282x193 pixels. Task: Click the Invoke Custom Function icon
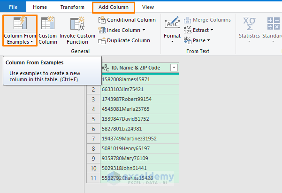tap(76, 24)
